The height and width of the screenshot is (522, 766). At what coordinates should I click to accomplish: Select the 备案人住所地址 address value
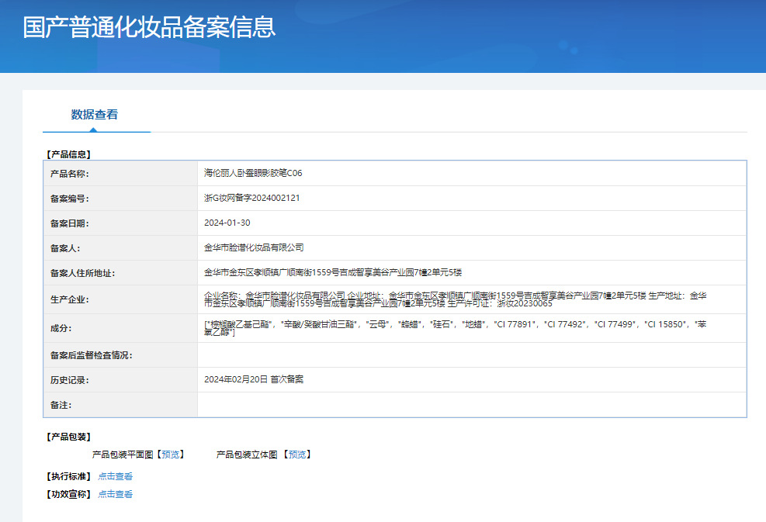coord(333,272)
